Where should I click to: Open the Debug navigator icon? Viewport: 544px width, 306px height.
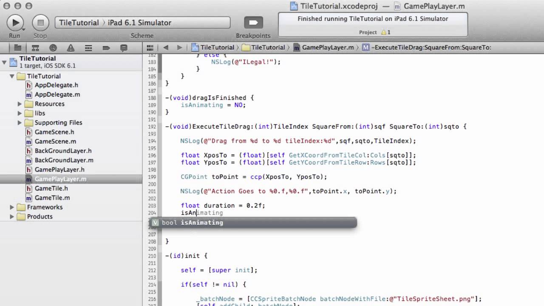point(88,48)
